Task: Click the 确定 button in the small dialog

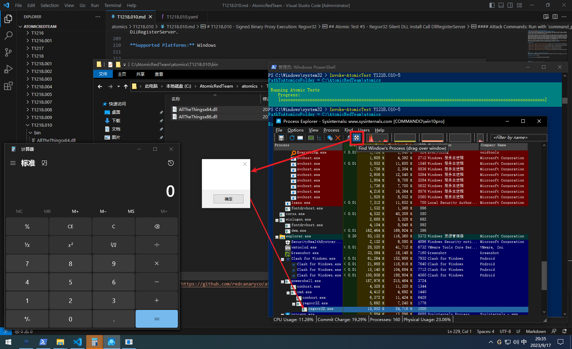Action: [229, 199]
